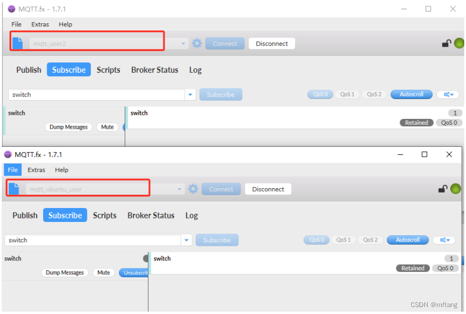Open subscribe options gear menu in bottom window
466x314 pixels.
(x=444, y=240)
